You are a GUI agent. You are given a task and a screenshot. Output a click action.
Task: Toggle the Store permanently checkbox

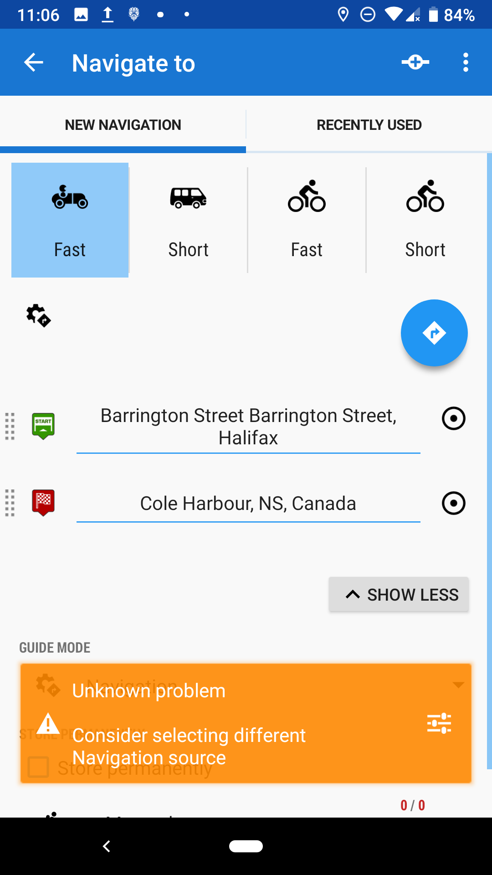(x=38, y=767)
